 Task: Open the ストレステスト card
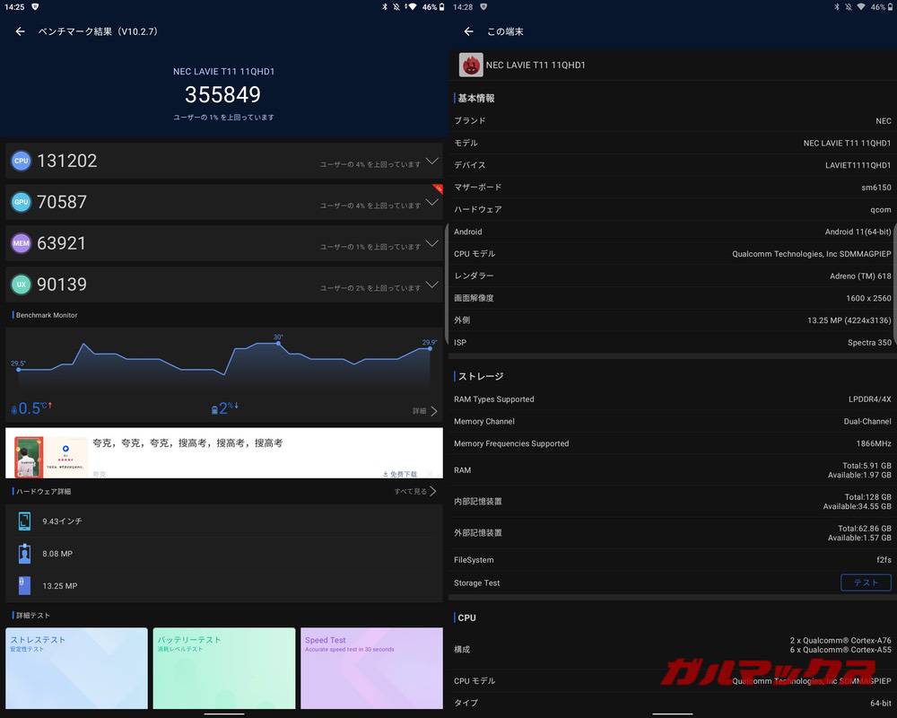[x=76, y=668]
